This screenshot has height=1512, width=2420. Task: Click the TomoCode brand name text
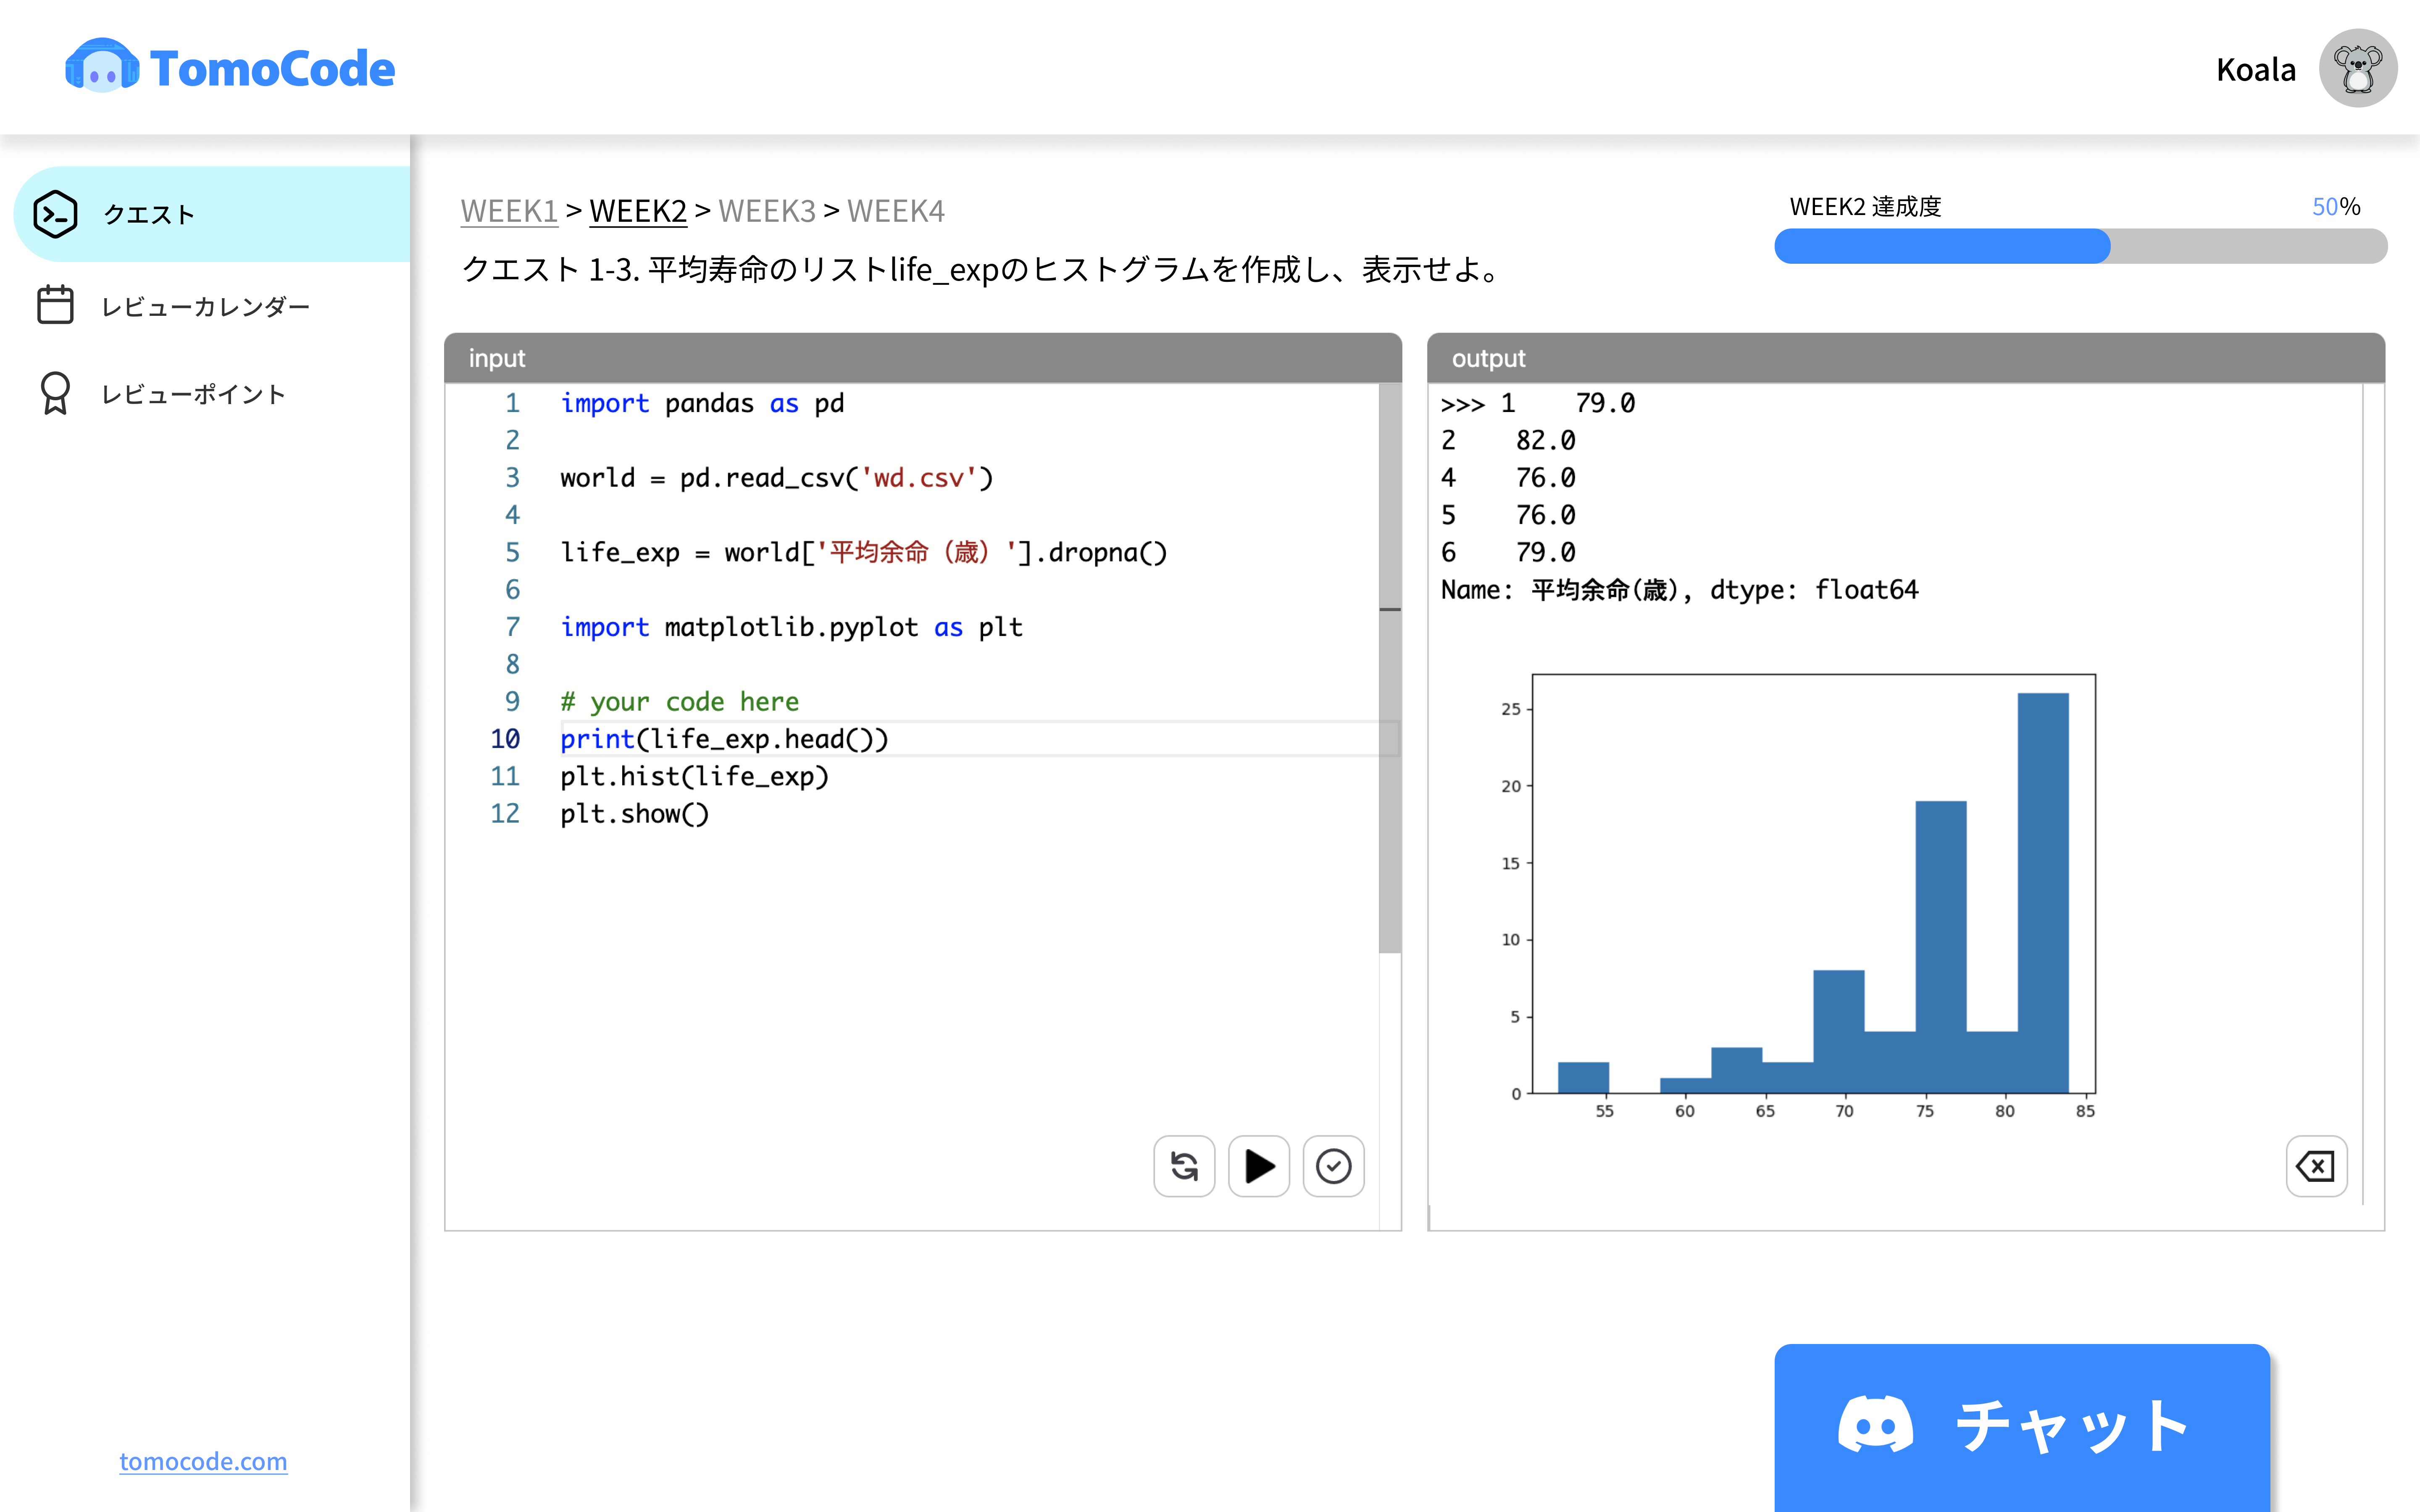[272, 68]
